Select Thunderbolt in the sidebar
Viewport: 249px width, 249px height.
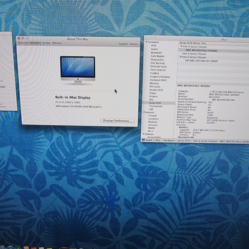[156, 106]
